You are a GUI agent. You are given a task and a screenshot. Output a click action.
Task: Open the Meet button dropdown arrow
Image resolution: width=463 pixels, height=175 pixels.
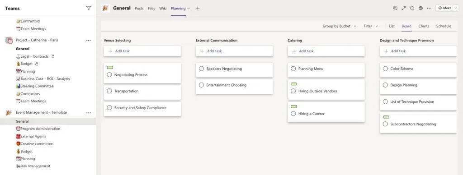(456, 8)
